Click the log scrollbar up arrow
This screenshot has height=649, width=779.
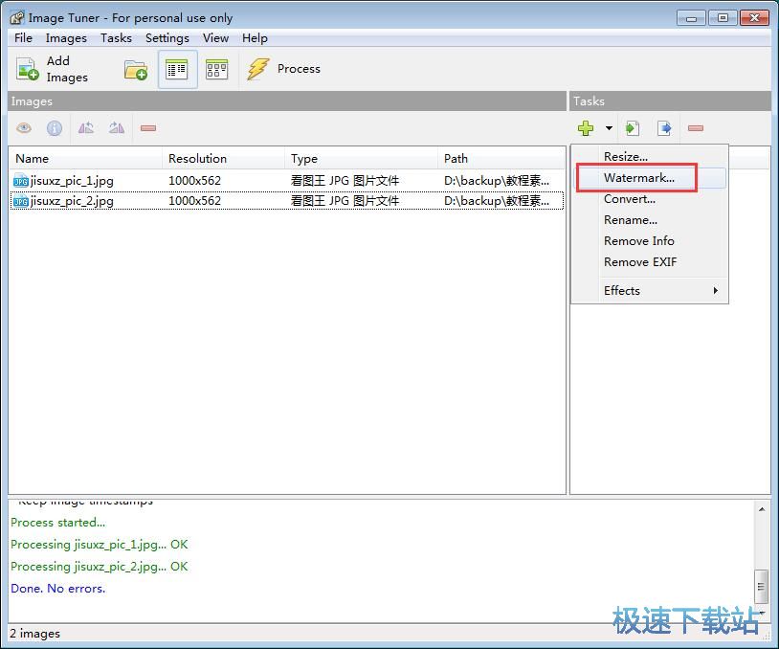[x=762, y=509]
